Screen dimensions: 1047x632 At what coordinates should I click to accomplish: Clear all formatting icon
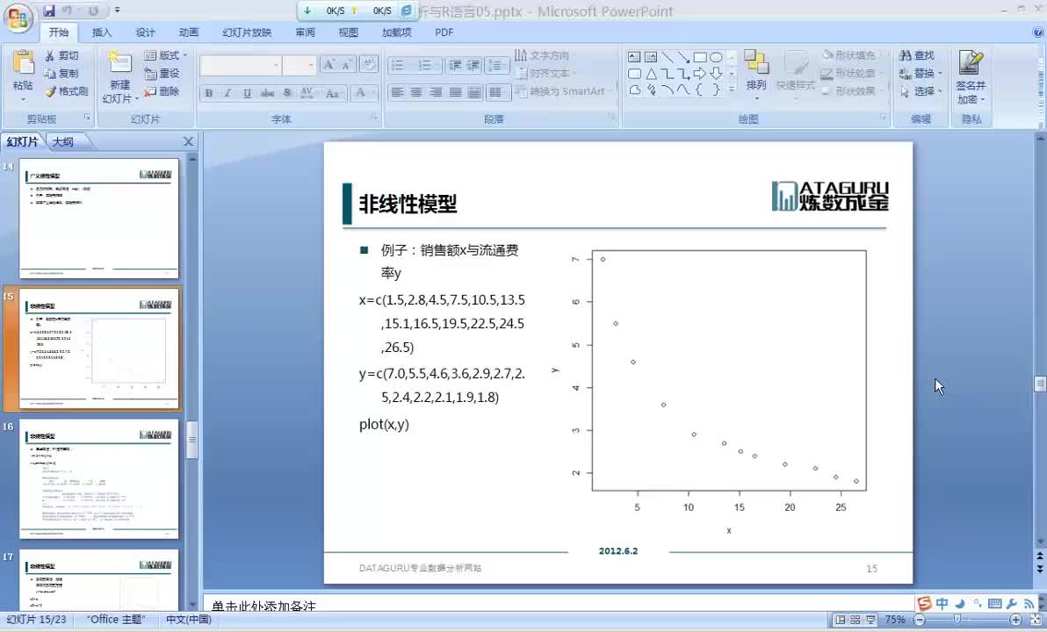367,65
